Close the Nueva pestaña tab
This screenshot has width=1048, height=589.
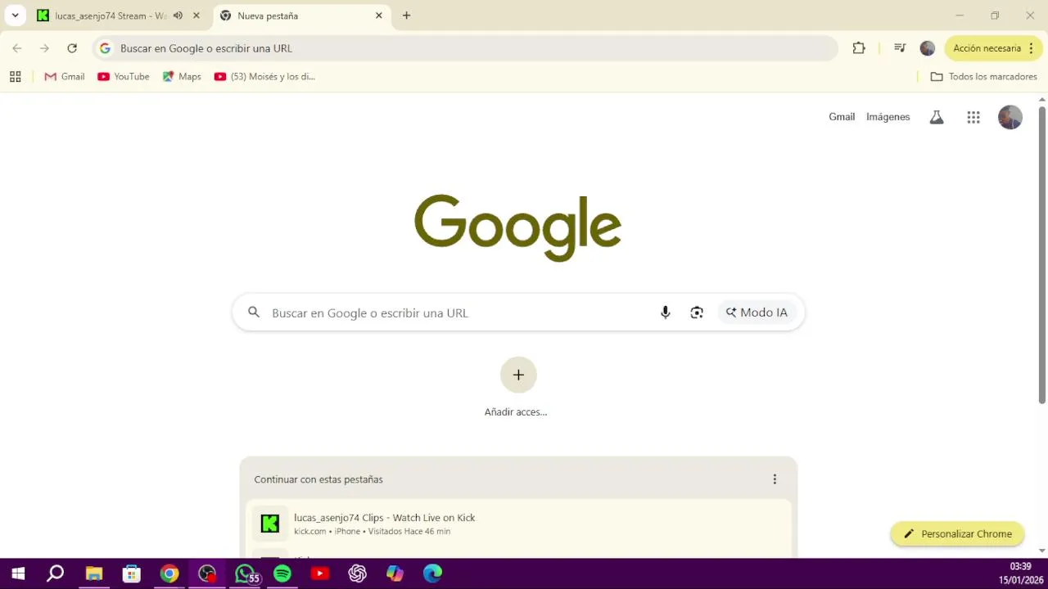379,16
